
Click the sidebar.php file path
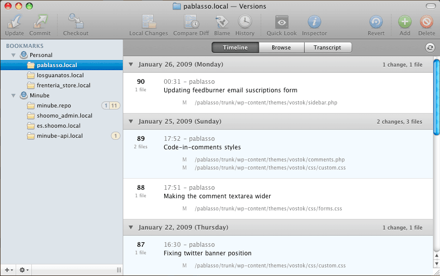coord(266,103)
